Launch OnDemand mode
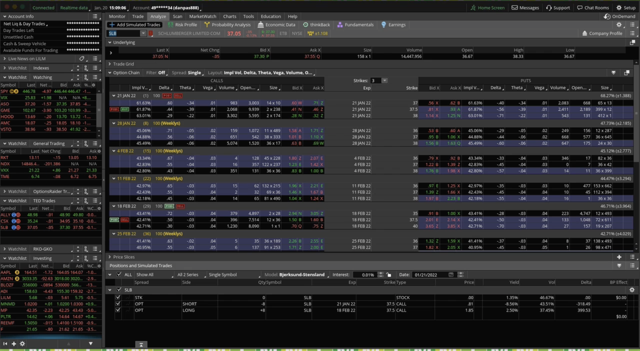This screenshot has height=351, width=640. 620,16
